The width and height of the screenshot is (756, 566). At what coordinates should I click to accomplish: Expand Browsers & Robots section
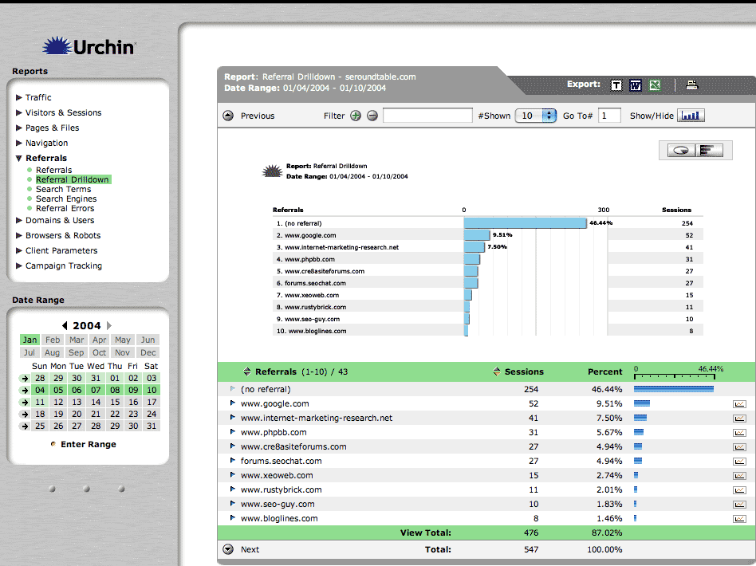(x=19, y=235)
